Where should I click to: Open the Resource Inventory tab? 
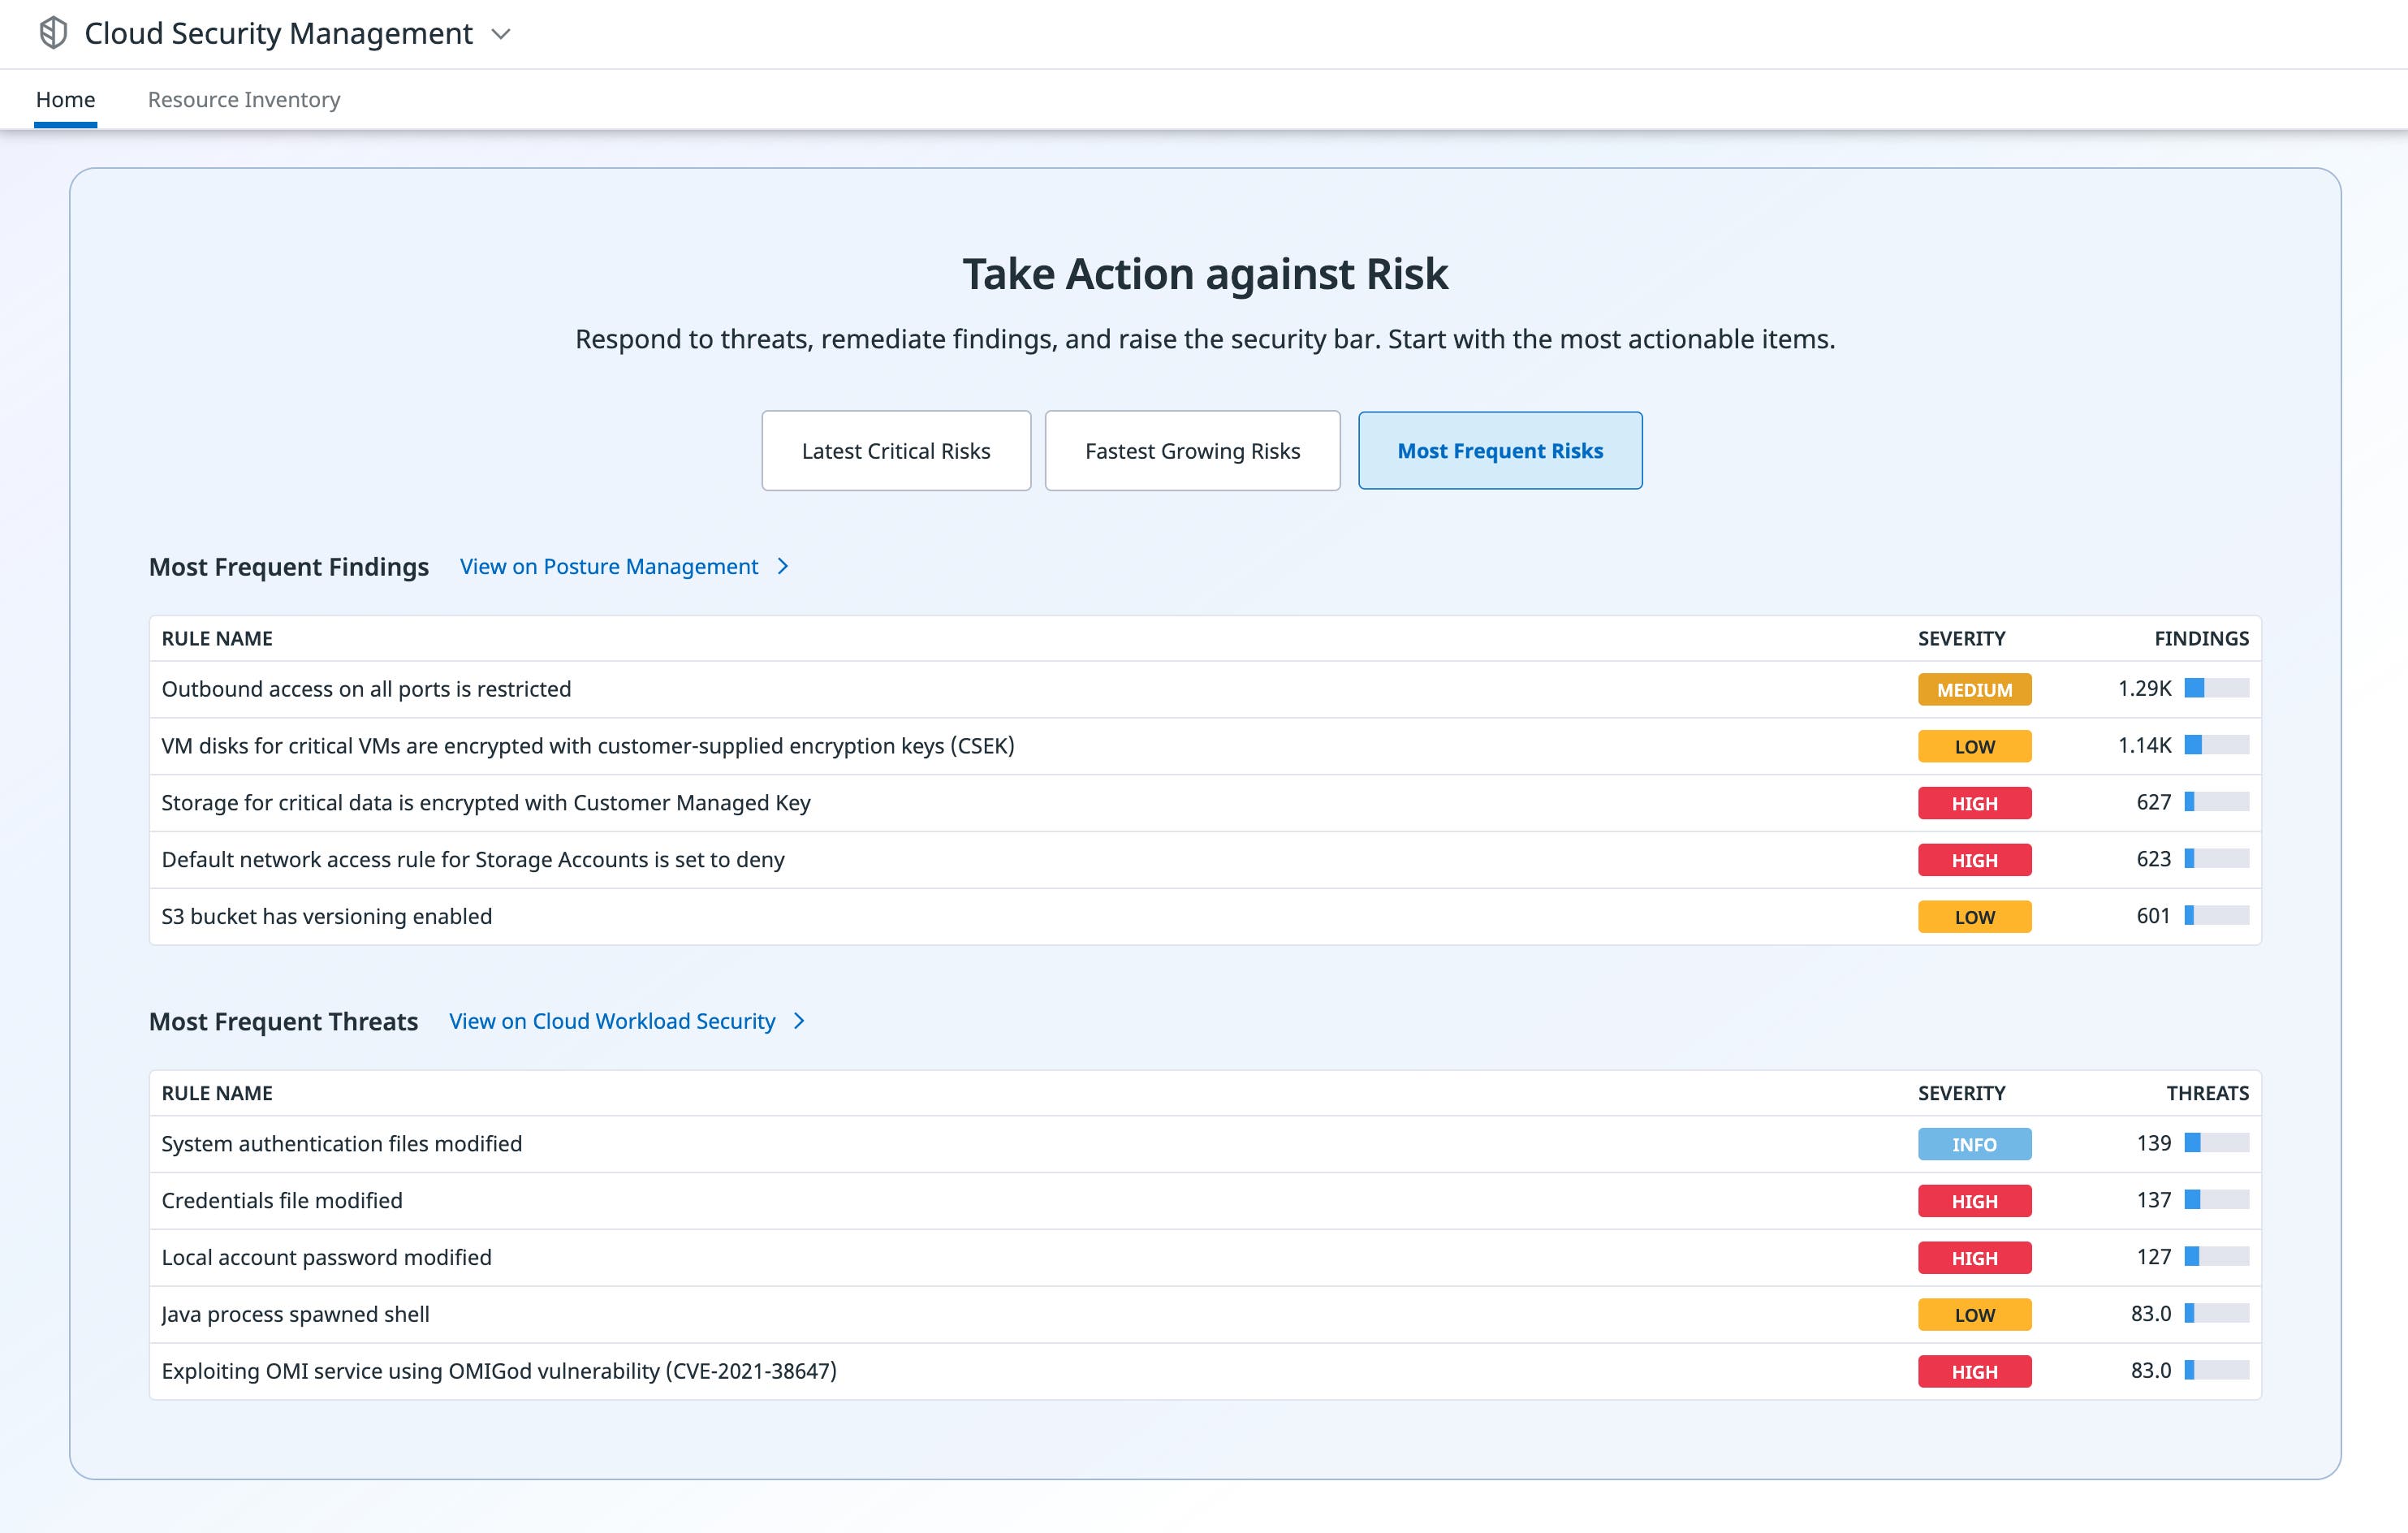243,99
